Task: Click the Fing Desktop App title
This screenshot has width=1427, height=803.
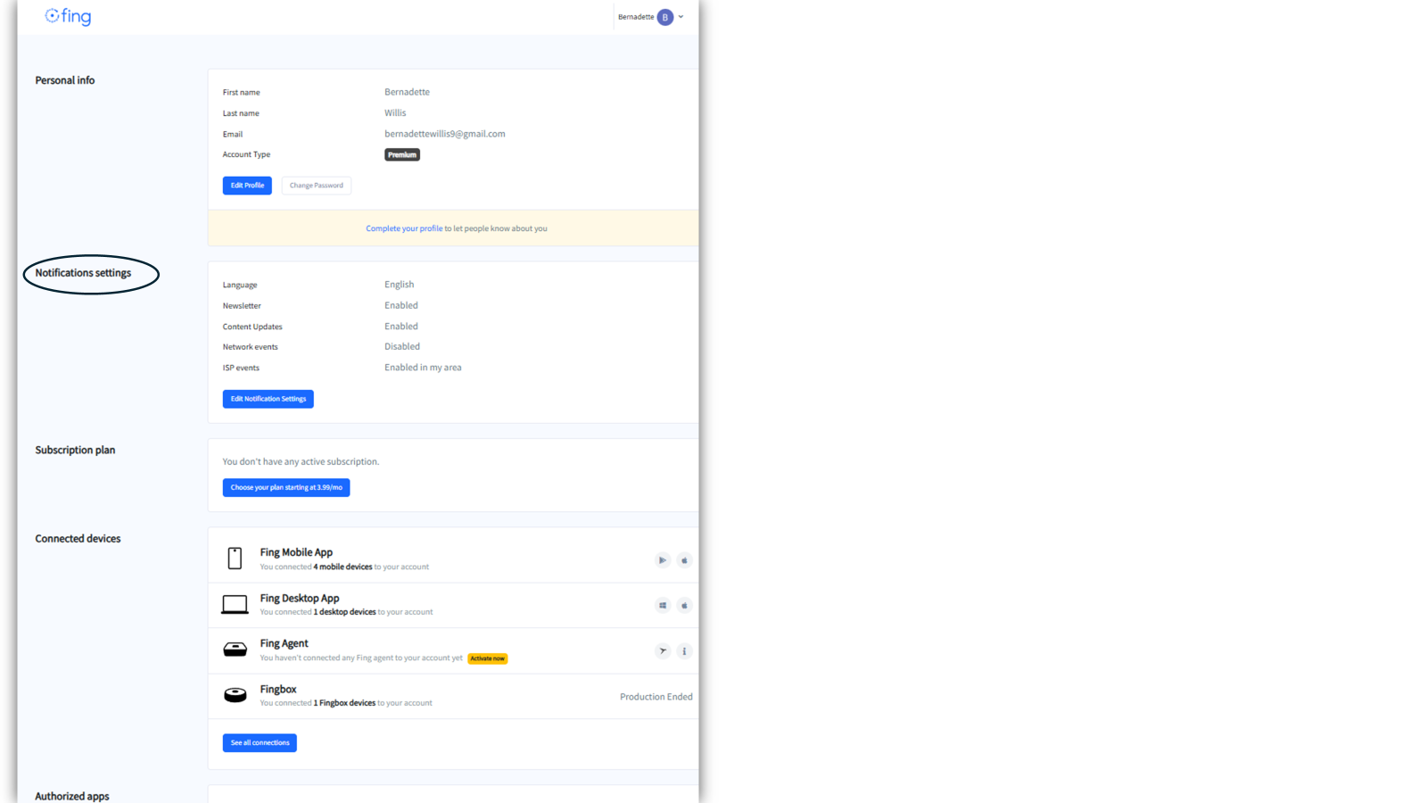Action: pos(300,598)
